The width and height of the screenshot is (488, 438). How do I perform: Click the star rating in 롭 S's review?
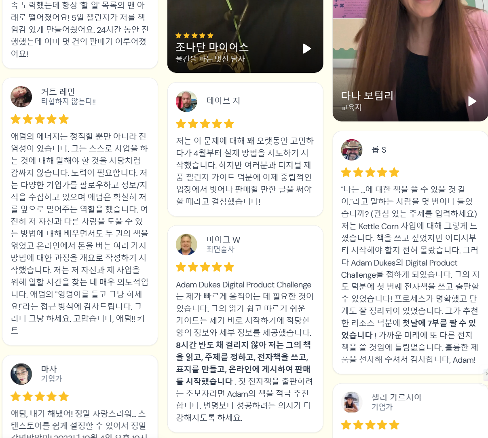pos(370,173)
